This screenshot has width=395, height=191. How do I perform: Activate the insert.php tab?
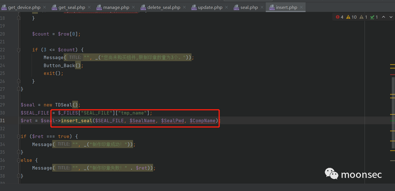point(287,8)
